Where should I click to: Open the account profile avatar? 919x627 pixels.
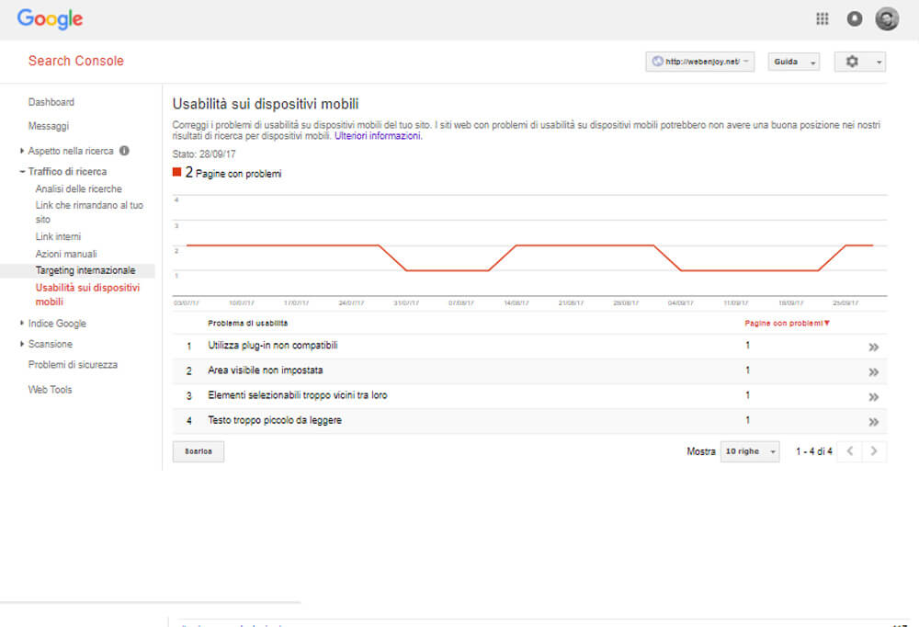[x=887, y=18]
